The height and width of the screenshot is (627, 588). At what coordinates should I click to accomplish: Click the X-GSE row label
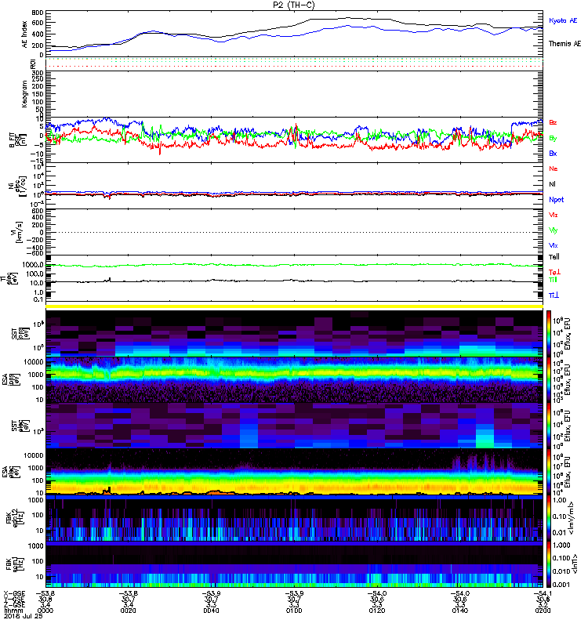14,594
